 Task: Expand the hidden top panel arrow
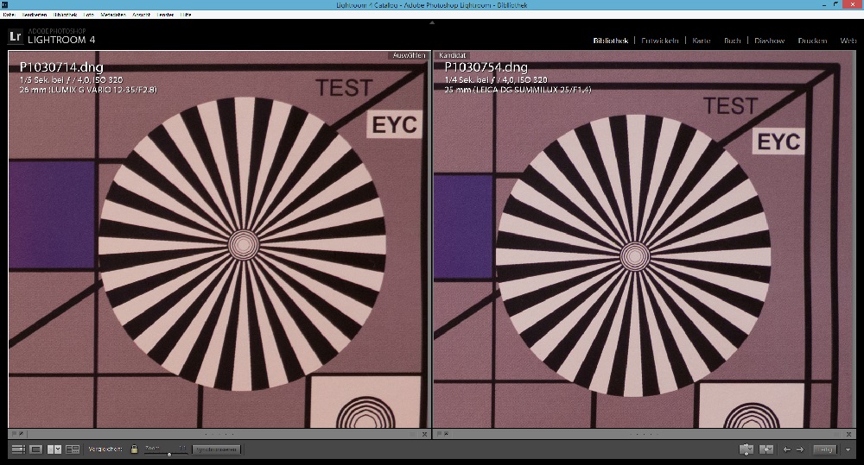pyautogui.click(x=432, y=22)
